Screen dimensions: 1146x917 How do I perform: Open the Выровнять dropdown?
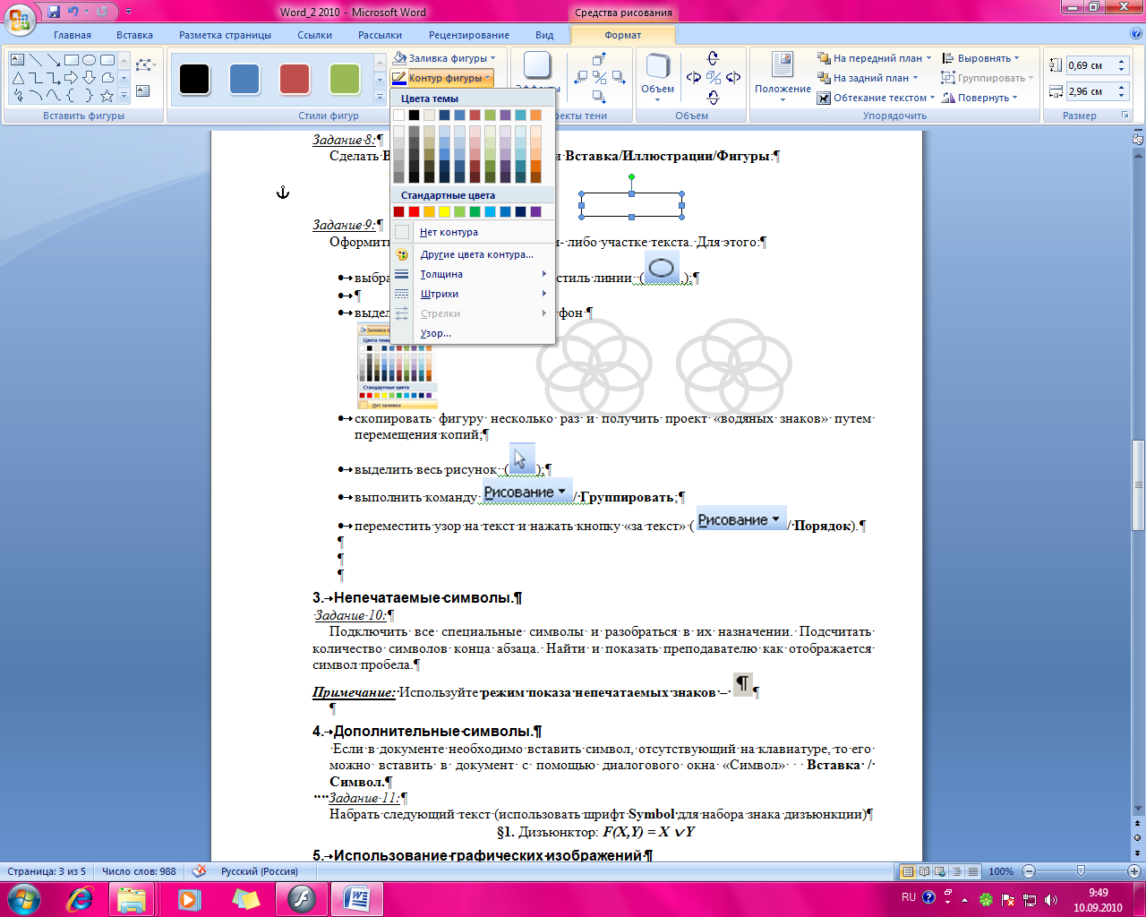[980, 58]
